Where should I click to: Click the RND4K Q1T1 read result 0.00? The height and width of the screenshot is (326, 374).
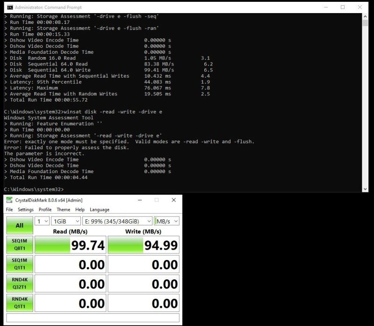click(71, 303)
